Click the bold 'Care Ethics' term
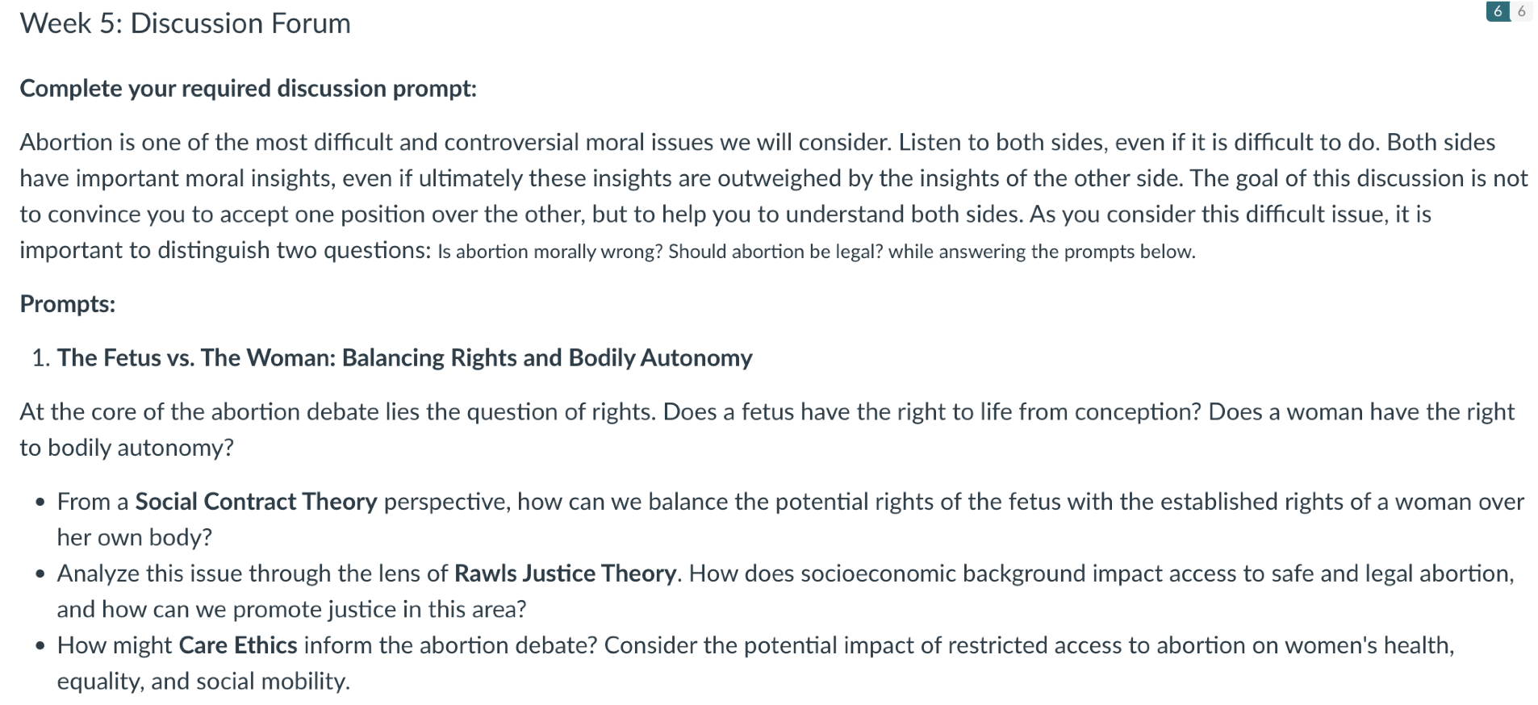 tap(238, 645)
